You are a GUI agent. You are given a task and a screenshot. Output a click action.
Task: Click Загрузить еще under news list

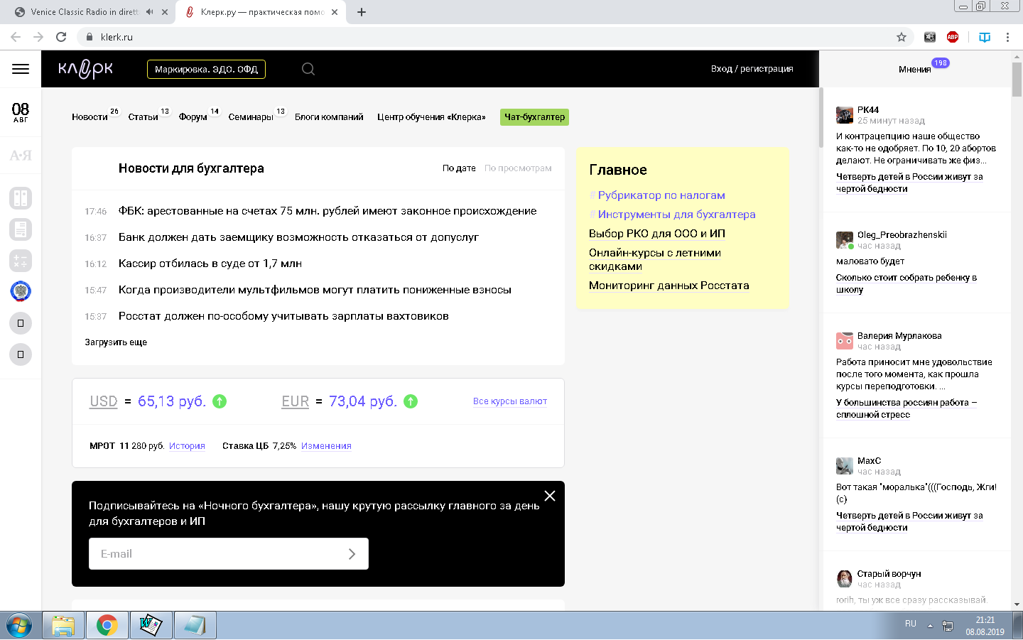(116, 342)
